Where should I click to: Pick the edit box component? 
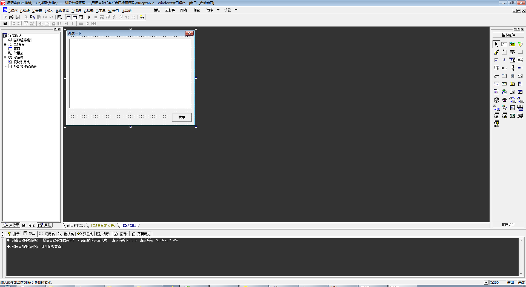click(x=504, y=44)
